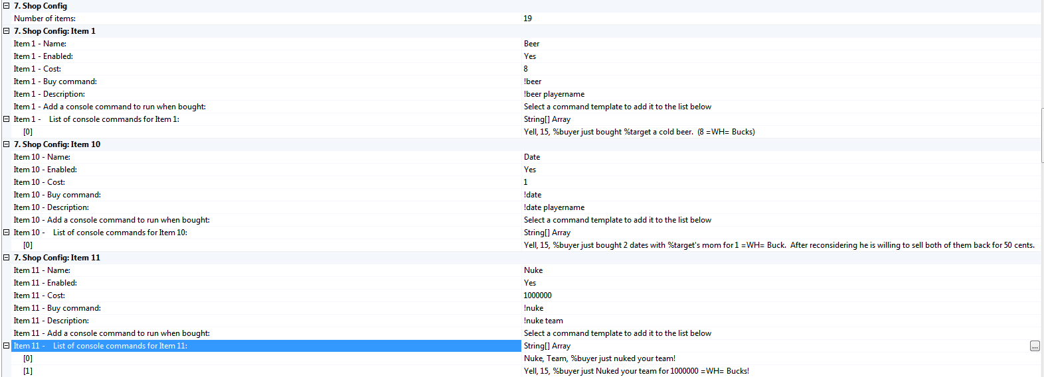Collapse 7. Shop Config: Item 11 section
The height and width of the screenshot is (377, 1044).
click(6, 258)
